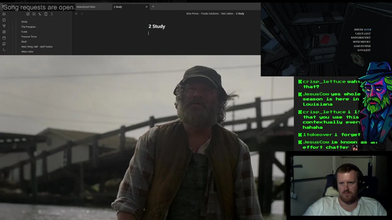The height and width of the screenshot is (220, 392).
Task: Click the note body below the title
Action: 166,34
